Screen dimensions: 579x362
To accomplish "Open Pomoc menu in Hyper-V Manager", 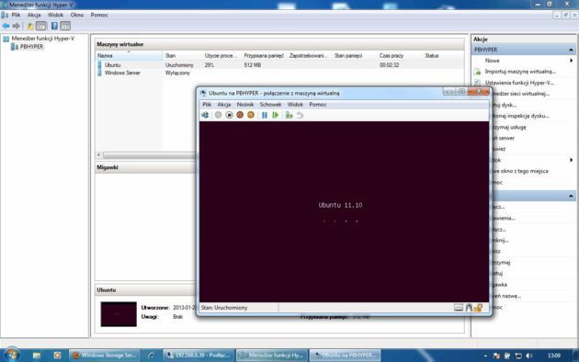I will pyautogui.click(x=99, y=15).
